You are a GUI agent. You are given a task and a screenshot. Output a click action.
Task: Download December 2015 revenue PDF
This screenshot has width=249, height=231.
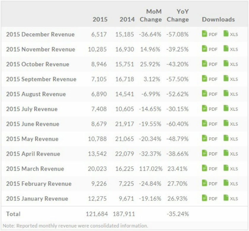tap(210, 34)
